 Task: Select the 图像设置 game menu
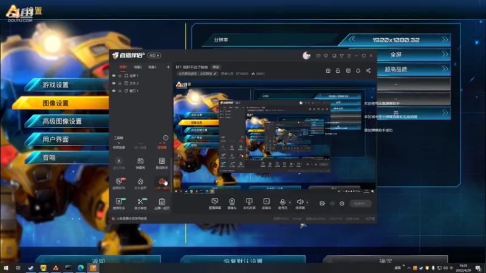61,103
